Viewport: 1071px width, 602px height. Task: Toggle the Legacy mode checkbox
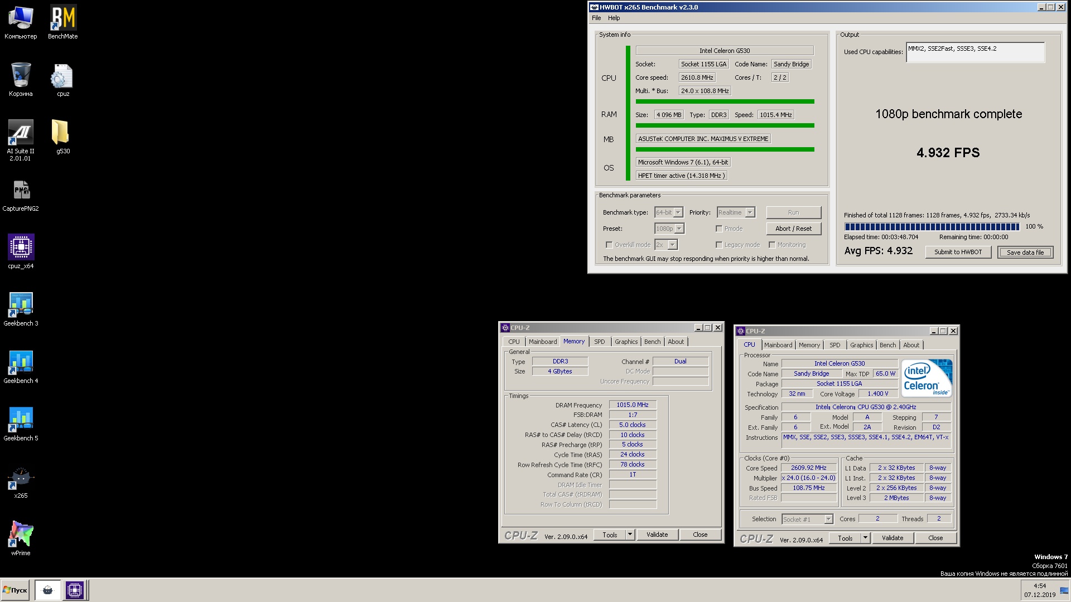(x=719, y=245)
